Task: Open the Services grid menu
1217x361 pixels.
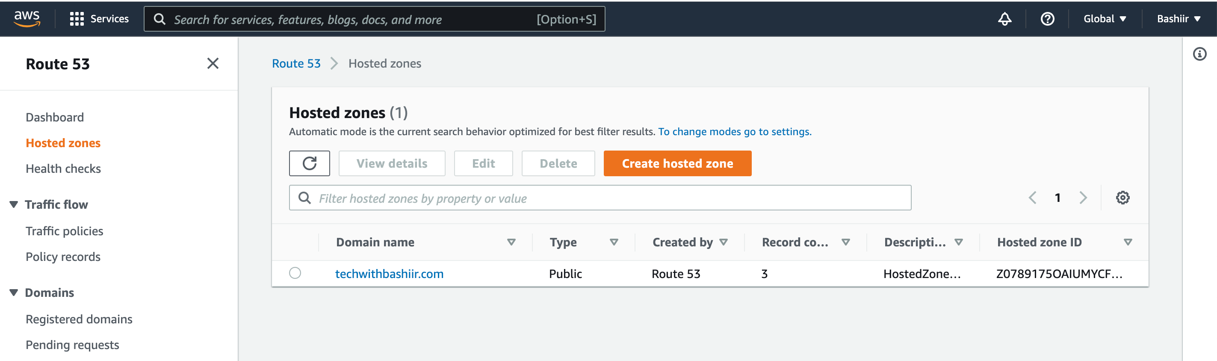Action: click(99, 19)
